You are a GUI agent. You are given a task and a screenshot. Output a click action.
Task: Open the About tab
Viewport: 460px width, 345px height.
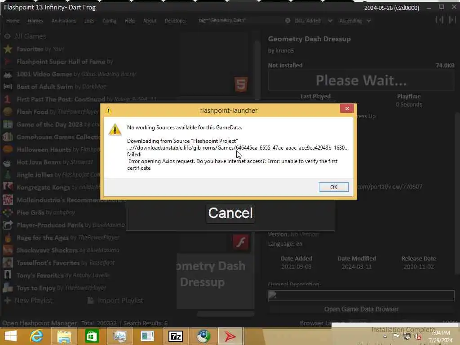click(x=150, y=21)
